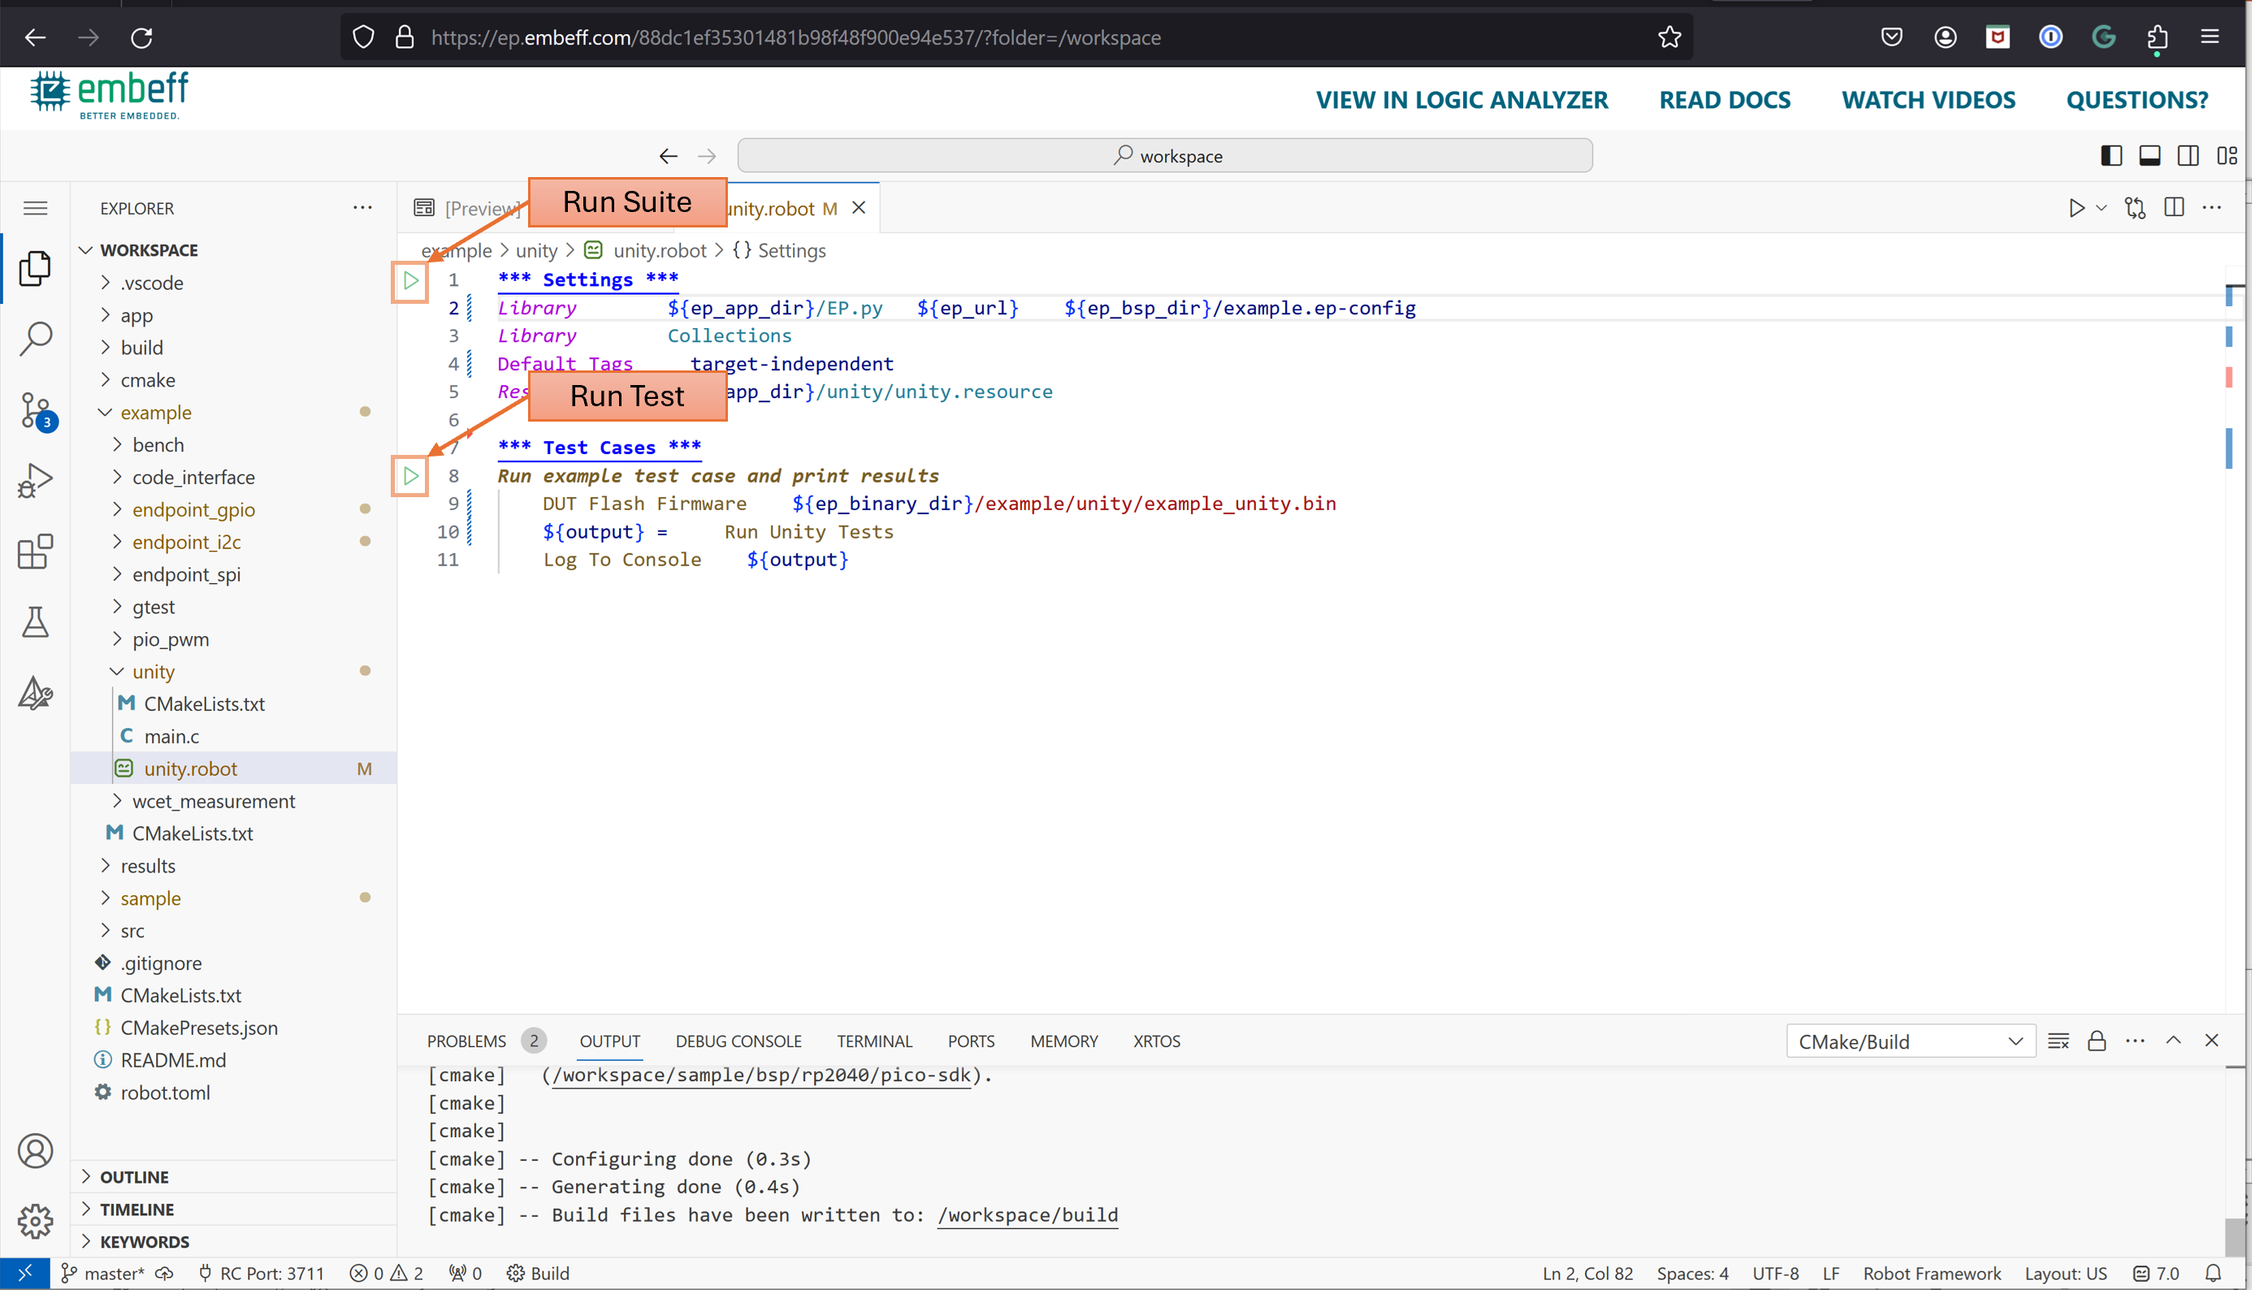The height and width of the screenshot is (1290, 2252).
Task: Toggle bottom panel visibility
Action: click(2150, 156)
